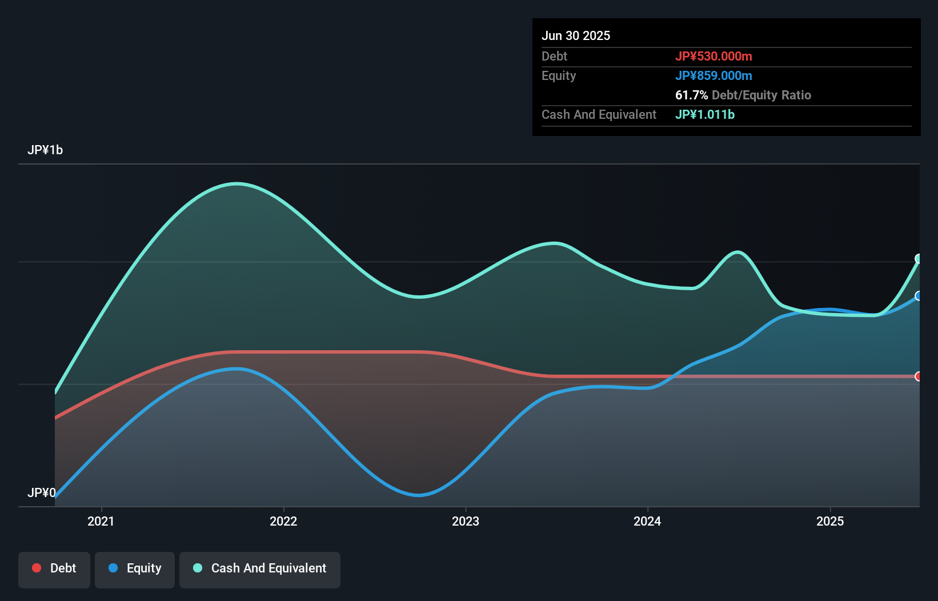Click the JP¥530.000m debt value

coord(714,56)
